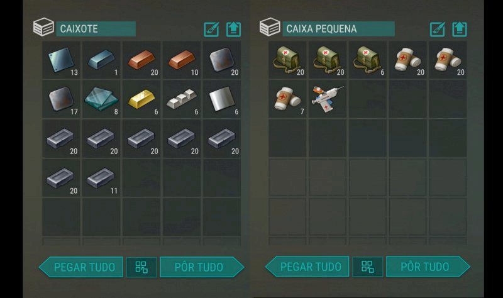Select the metal plate stack of 13
The height and width of the screenshot is (298, 503).
tap(61, 60)
